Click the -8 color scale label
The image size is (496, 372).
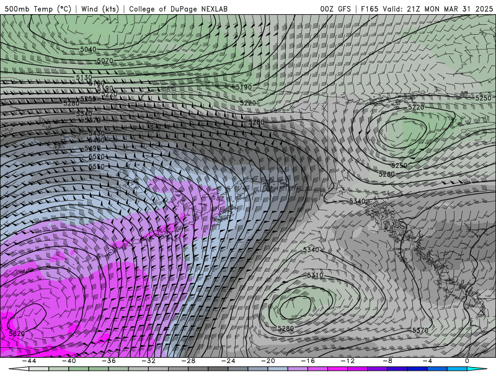coord(387,361)
